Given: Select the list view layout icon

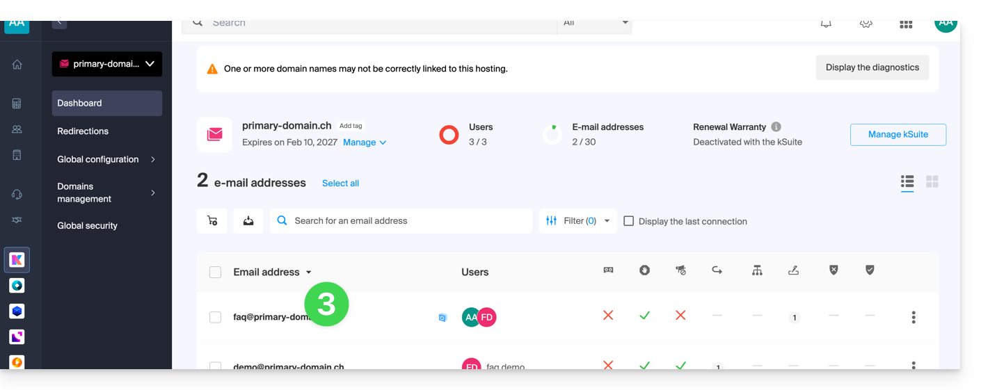Looking at the screenshot, I should 907,181.
